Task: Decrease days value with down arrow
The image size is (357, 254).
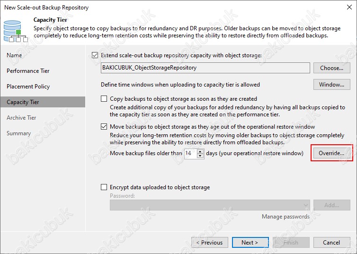Action: (x=200, y=156)
